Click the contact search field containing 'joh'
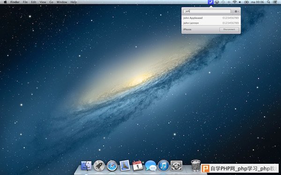 click(207, 11)
